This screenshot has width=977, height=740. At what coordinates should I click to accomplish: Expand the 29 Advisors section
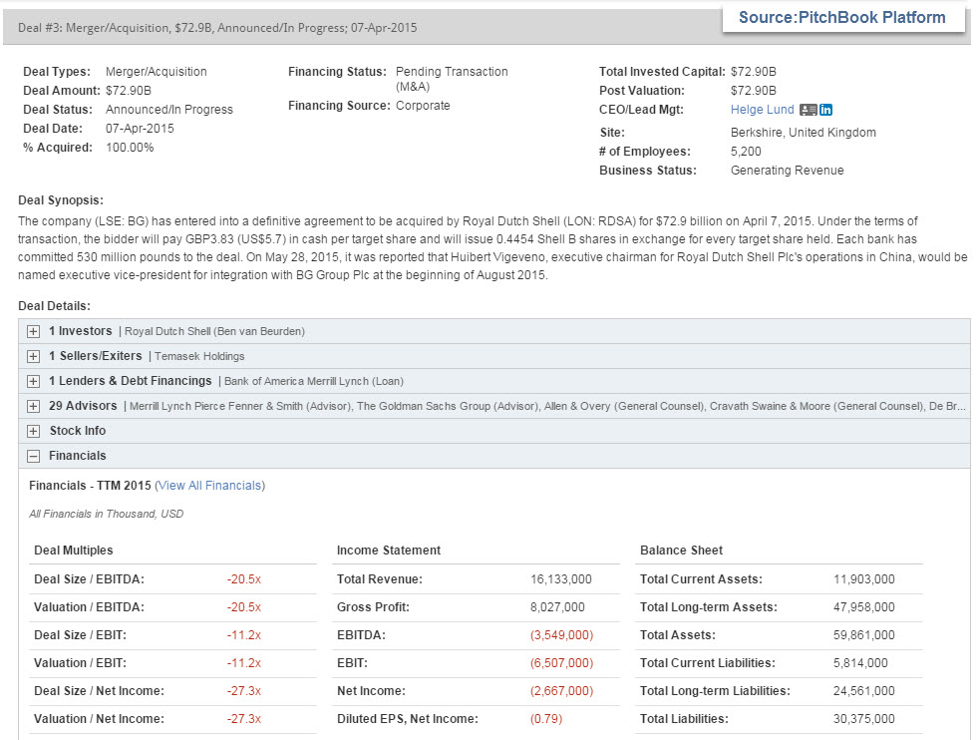33,407
